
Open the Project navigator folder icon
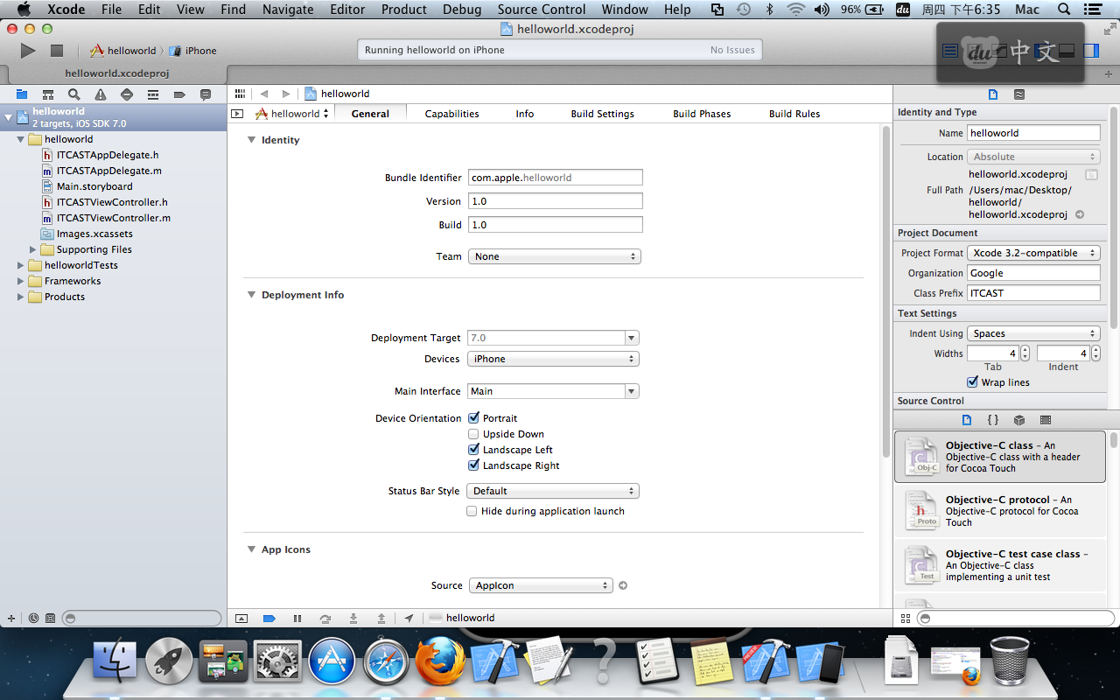pos(22,94)
